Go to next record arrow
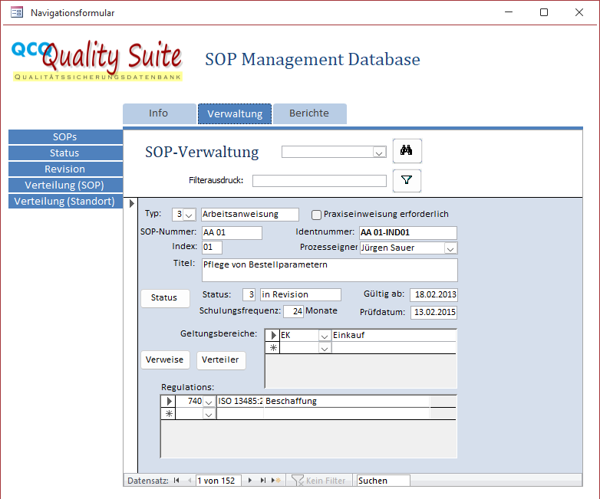The width and height of the screenshot is (600, 499). point(250,481)
